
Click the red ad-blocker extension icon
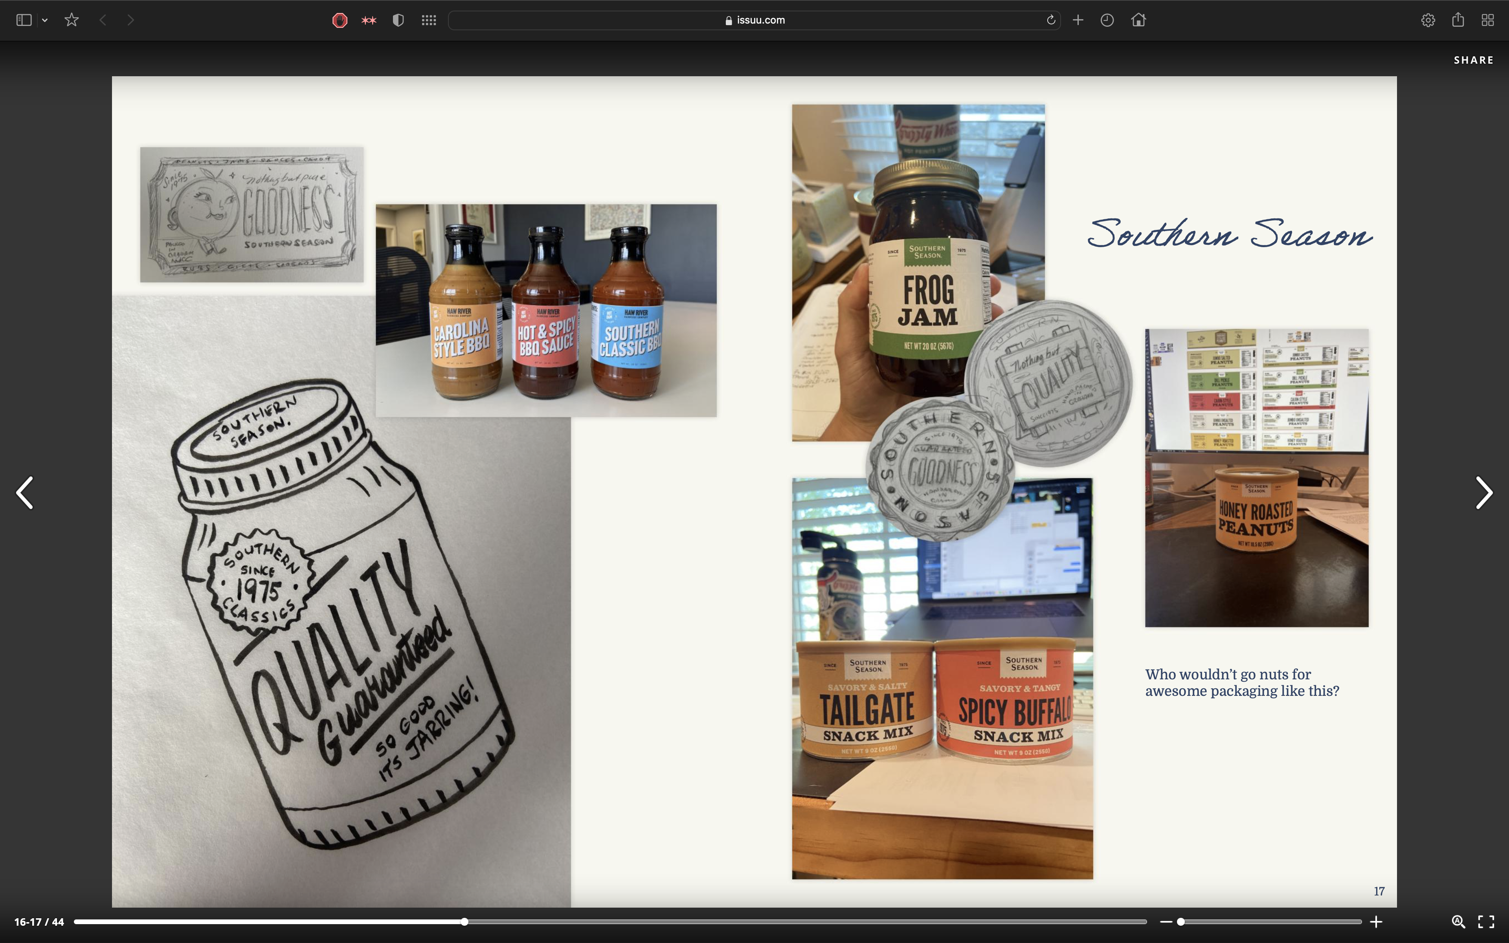coord(339,20)
